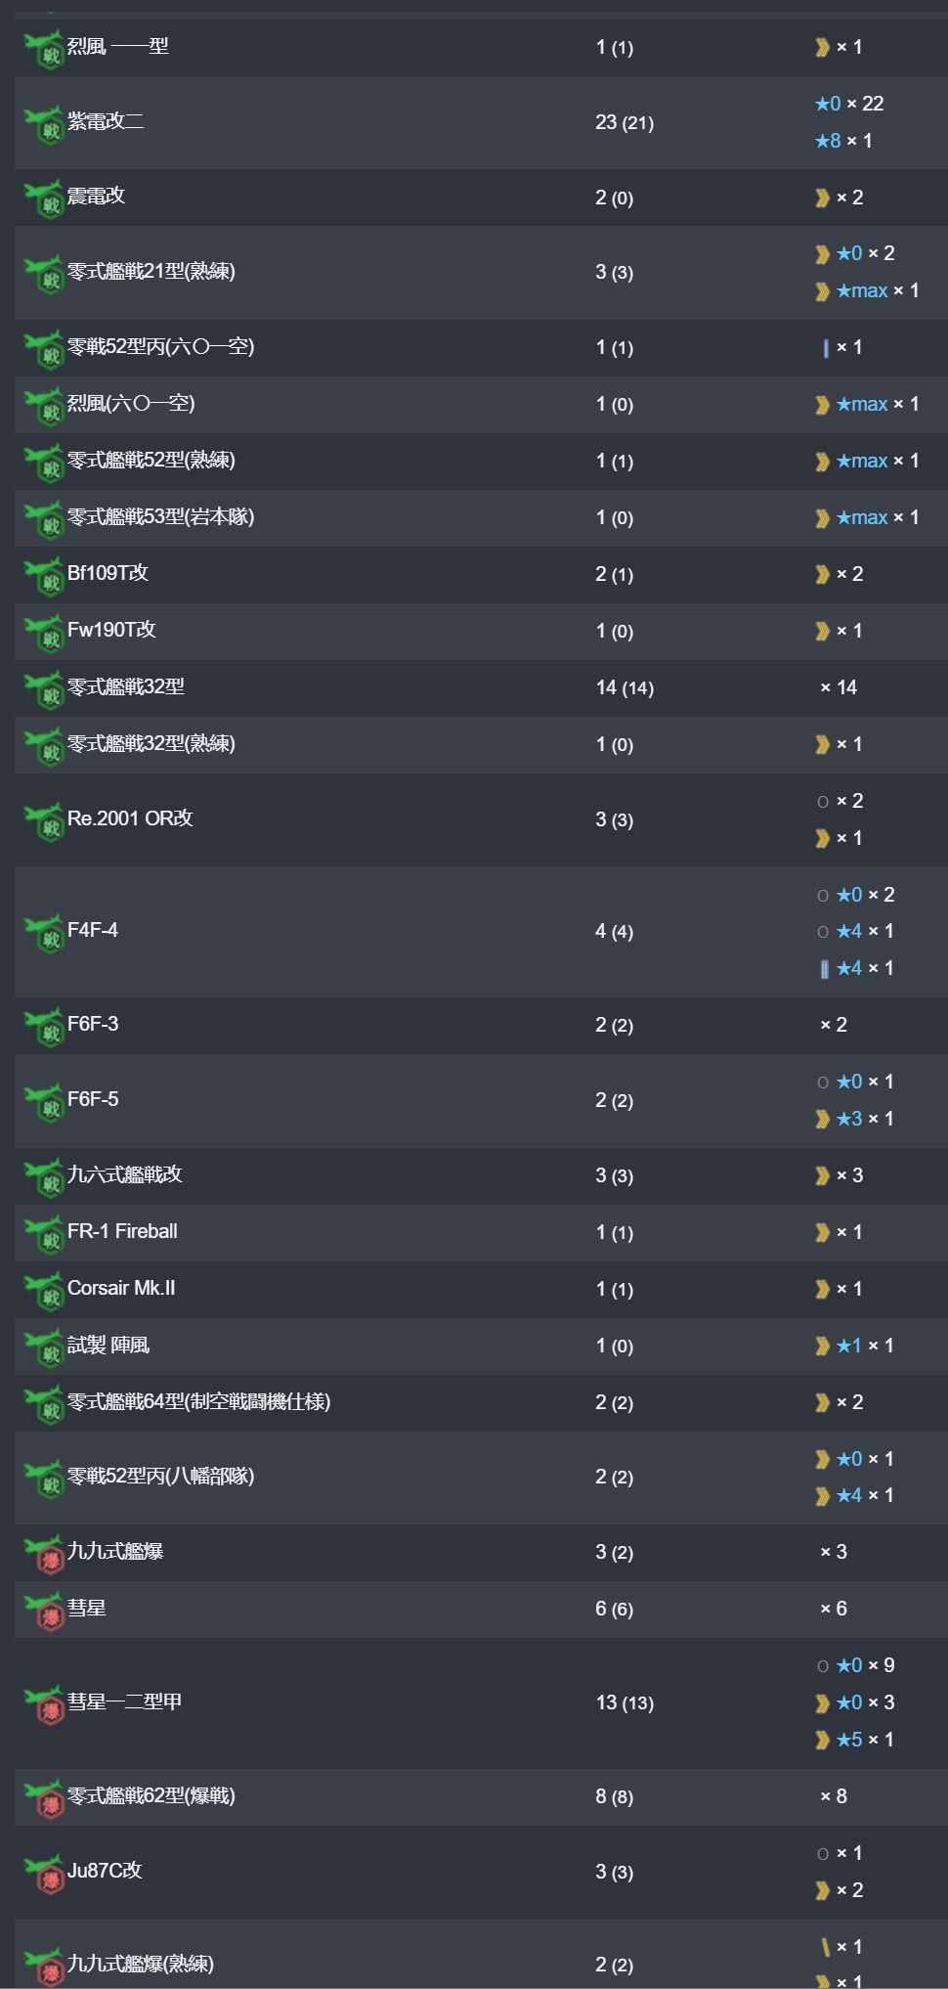This screenshot has width=948, height=1989.
Task: Select the equipment name Re.2001 OR改
Action: (x=130, y=818)
